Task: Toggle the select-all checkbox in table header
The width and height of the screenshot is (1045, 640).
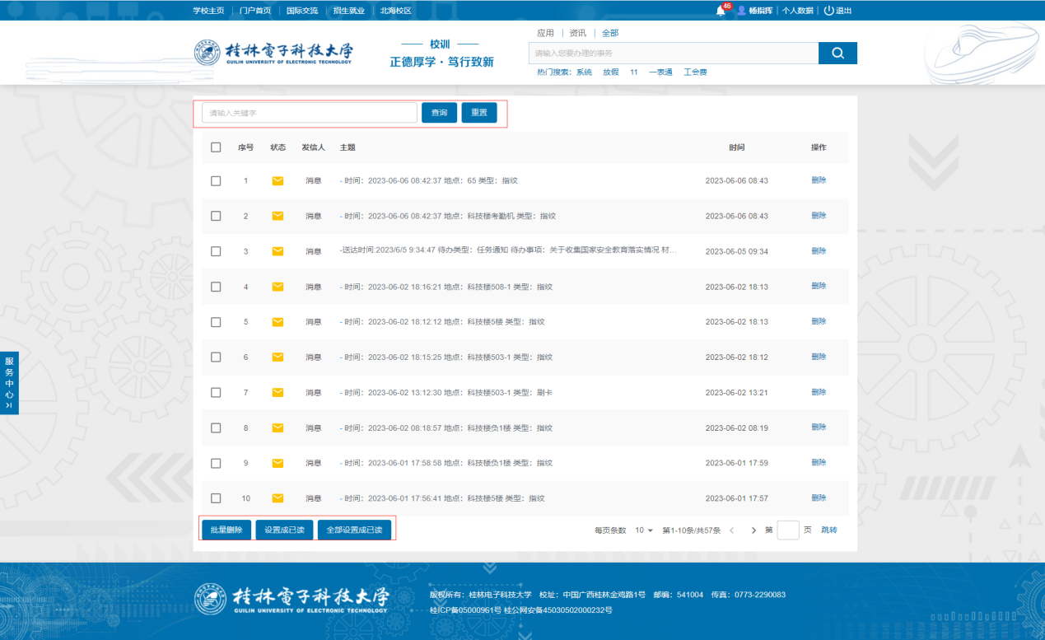Action: click(x=216, y=147)
